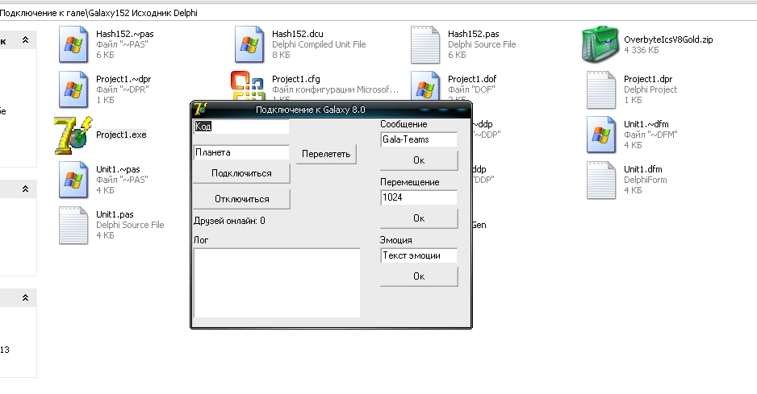Screen dimensions: 757x394
Task: Click the Unit1.~pas file name
Action: click(118, 168)
